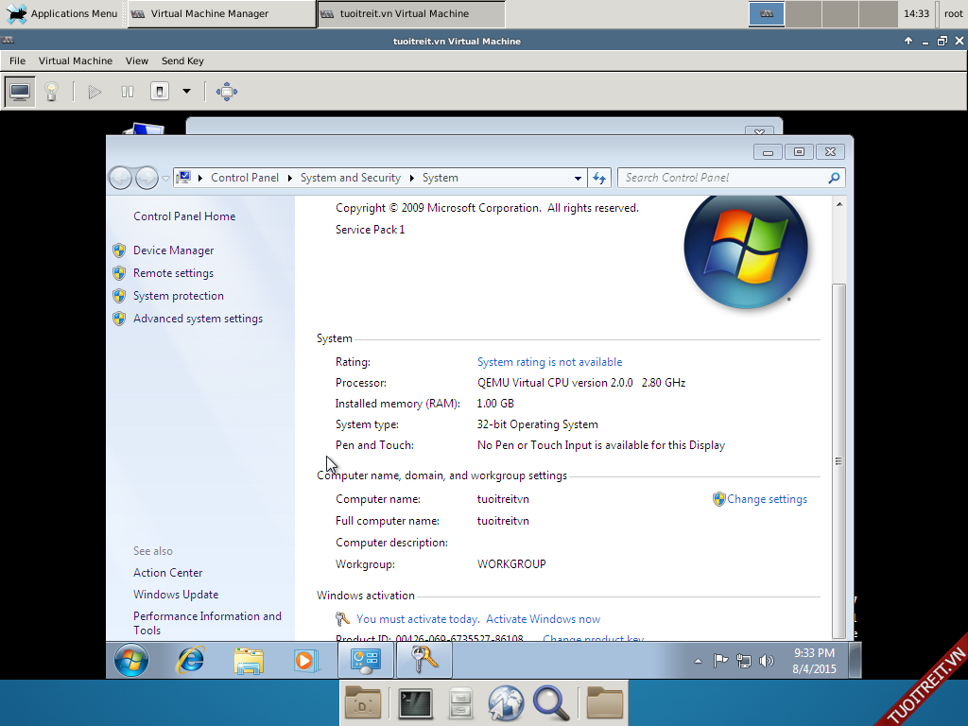Switch the VM viewer to fullscreen
Viewport: 968px width, 726px height.
pos(226,92)
